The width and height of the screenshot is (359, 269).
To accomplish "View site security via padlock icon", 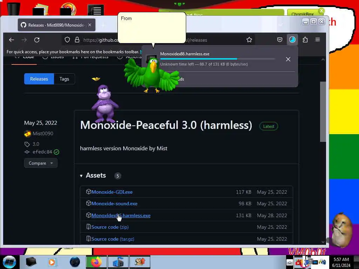I will (x=77, y=40).
